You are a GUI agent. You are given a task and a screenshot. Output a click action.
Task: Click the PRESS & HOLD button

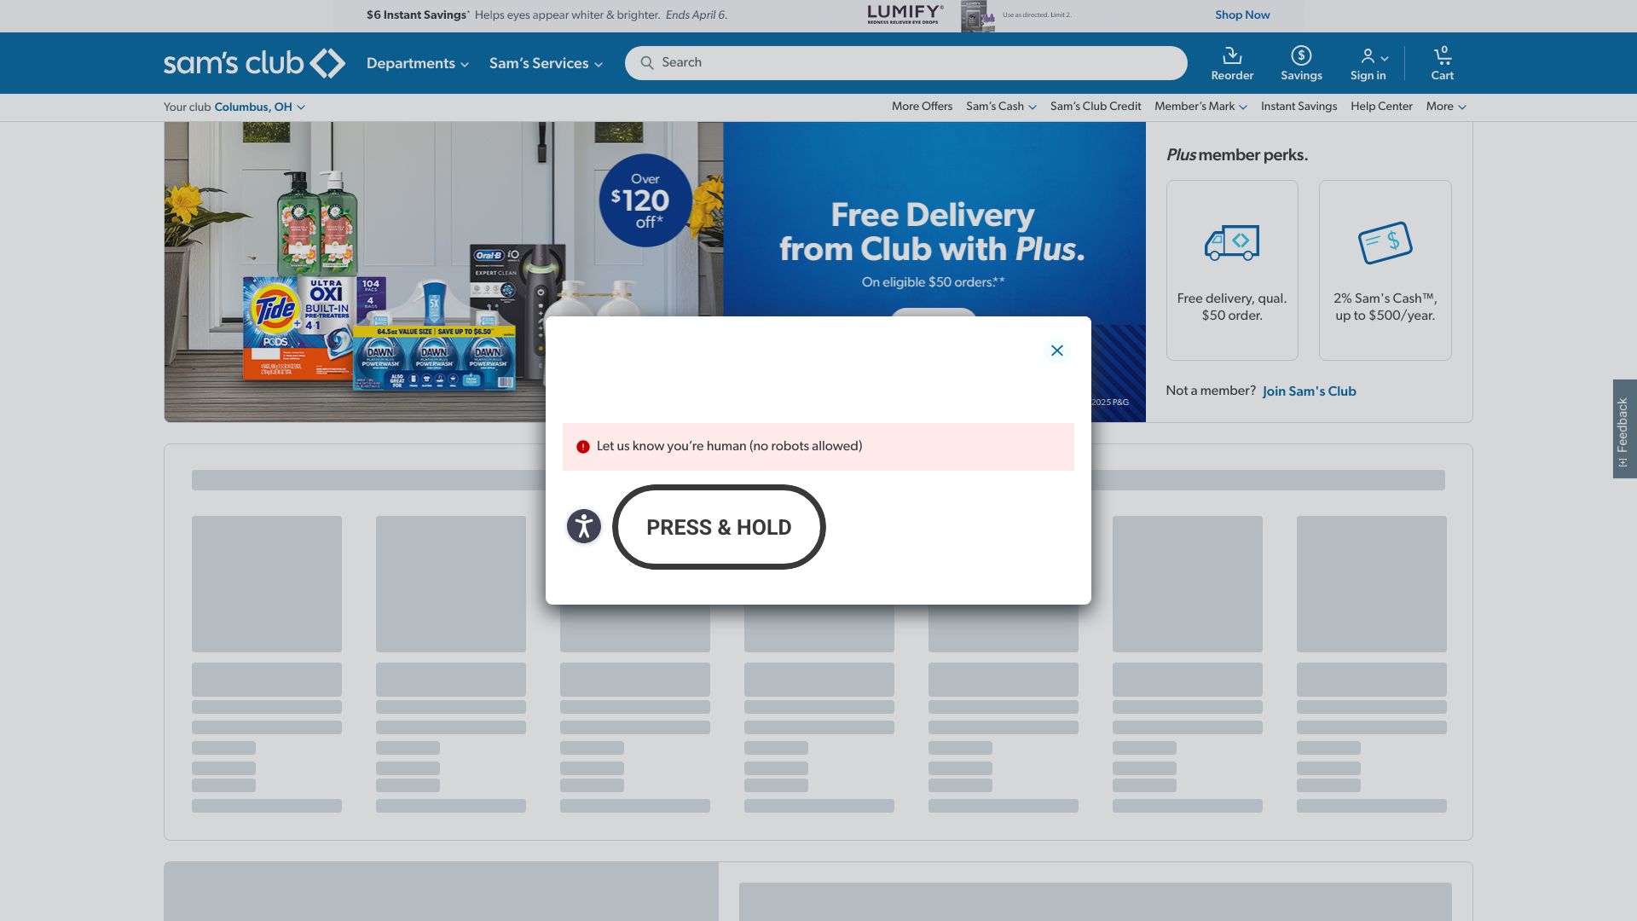point(719,527)
